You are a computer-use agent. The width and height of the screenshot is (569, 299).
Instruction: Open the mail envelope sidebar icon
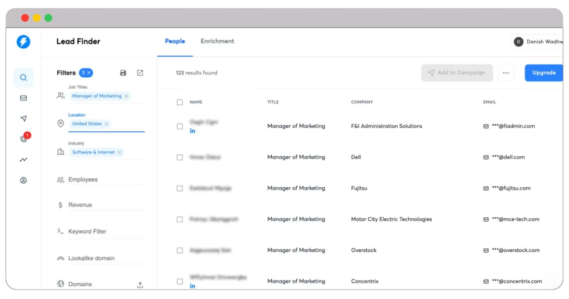23,98
